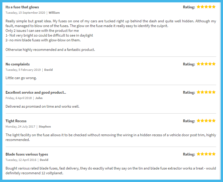Click reviewer name William

coord(54,12)
